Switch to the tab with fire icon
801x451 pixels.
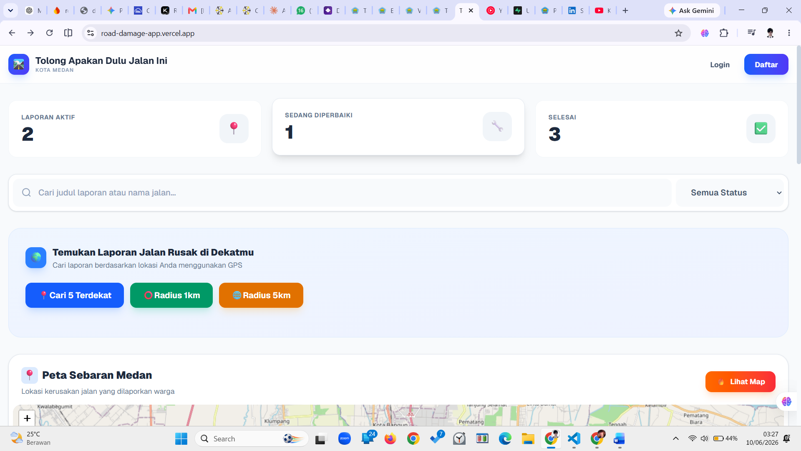pos(61,10)
